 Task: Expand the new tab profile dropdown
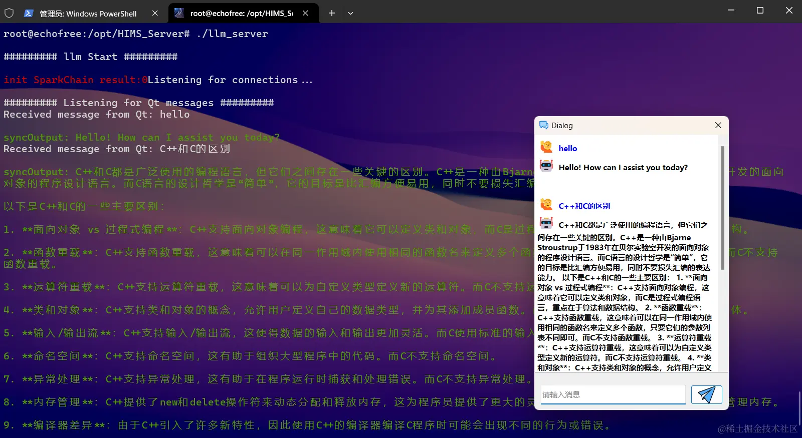(x=350, y=14)
